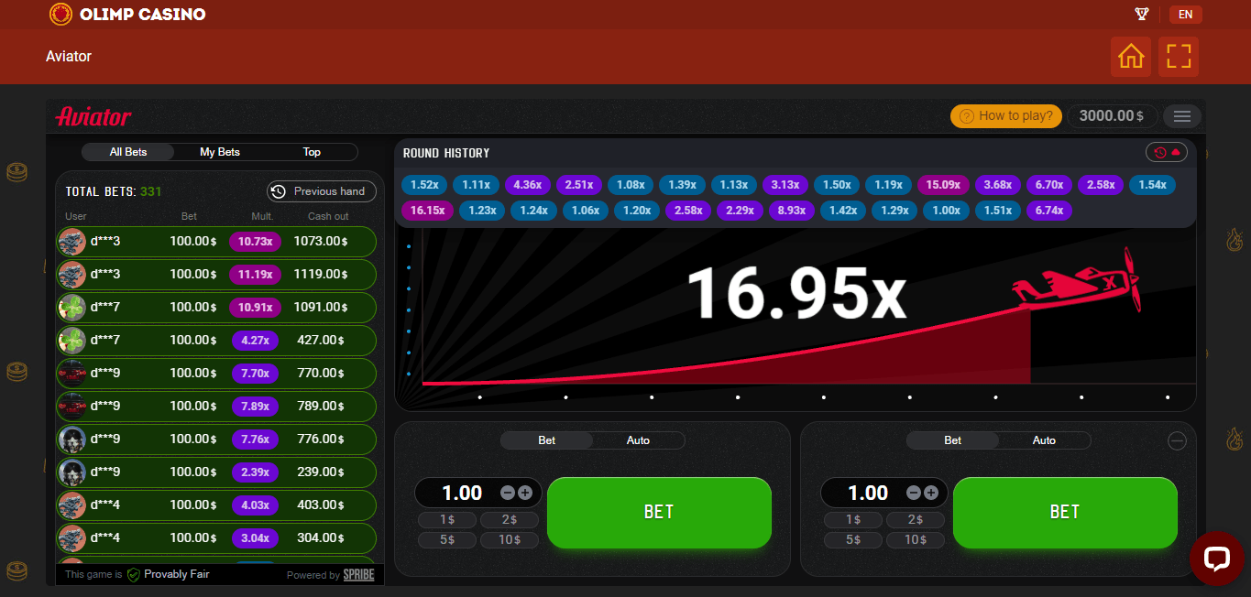
Task: Click the How to play? button
Action: [1006, 116]
